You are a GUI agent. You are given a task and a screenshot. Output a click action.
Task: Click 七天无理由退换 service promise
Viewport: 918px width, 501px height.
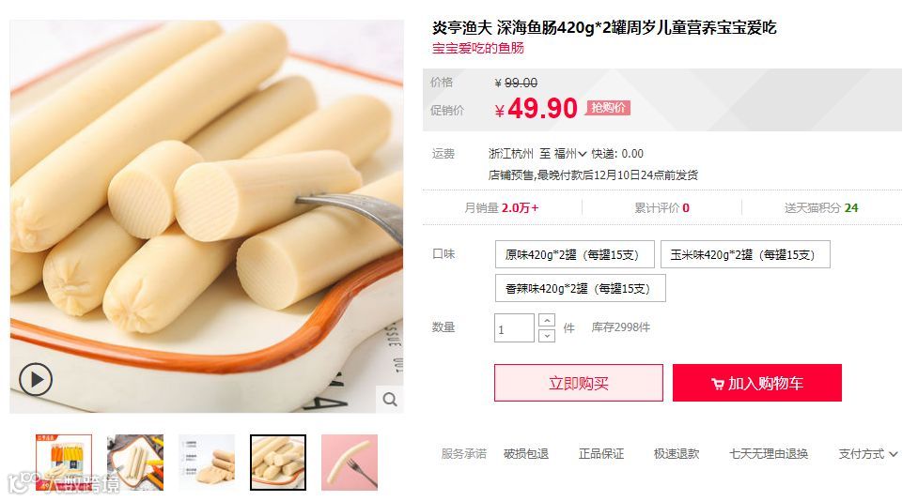click(768, 454)
